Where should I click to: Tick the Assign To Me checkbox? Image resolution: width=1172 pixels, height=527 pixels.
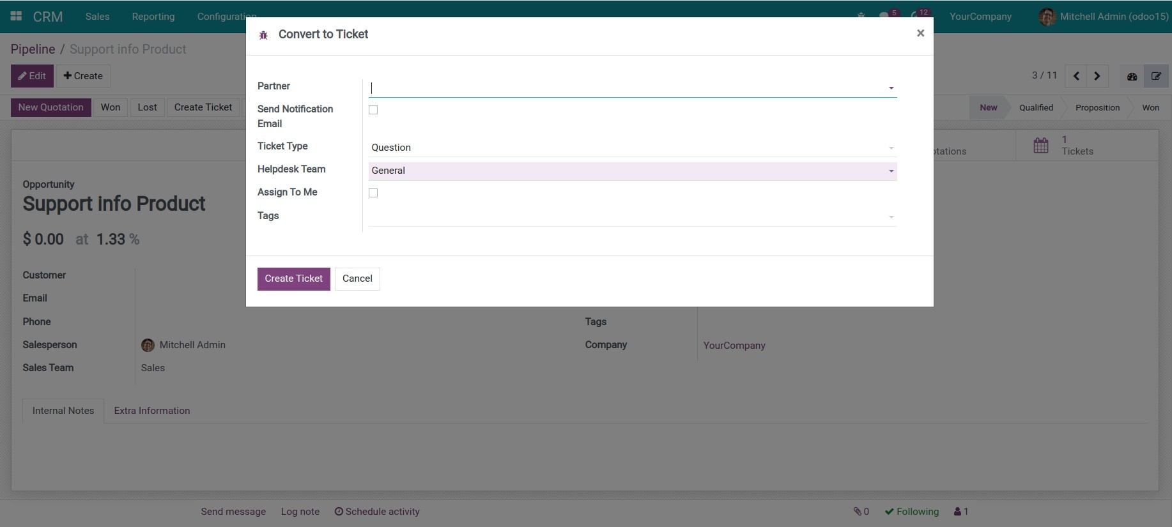(373, 193)
